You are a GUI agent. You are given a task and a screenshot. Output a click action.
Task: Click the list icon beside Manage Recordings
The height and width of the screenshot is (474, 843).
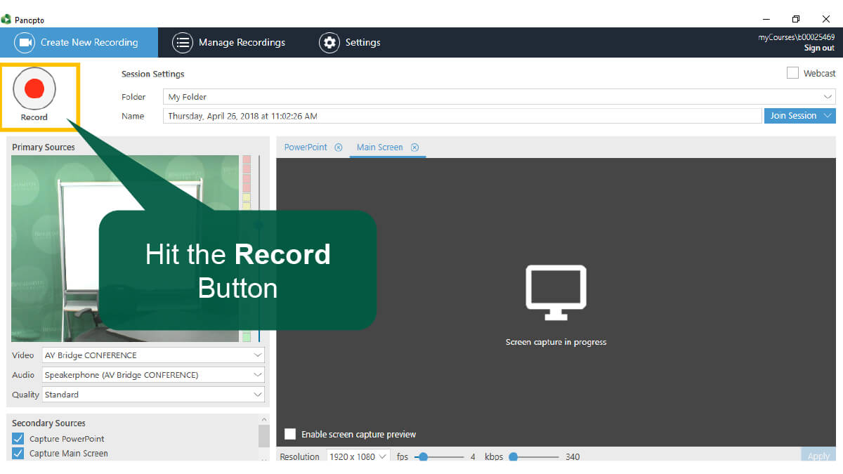[x=183, y=42]
